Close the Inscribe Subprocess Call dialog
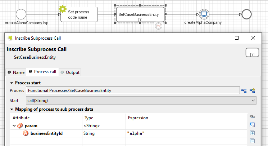The width and height of the screenshot is (268, 146). tap(253, 38)
